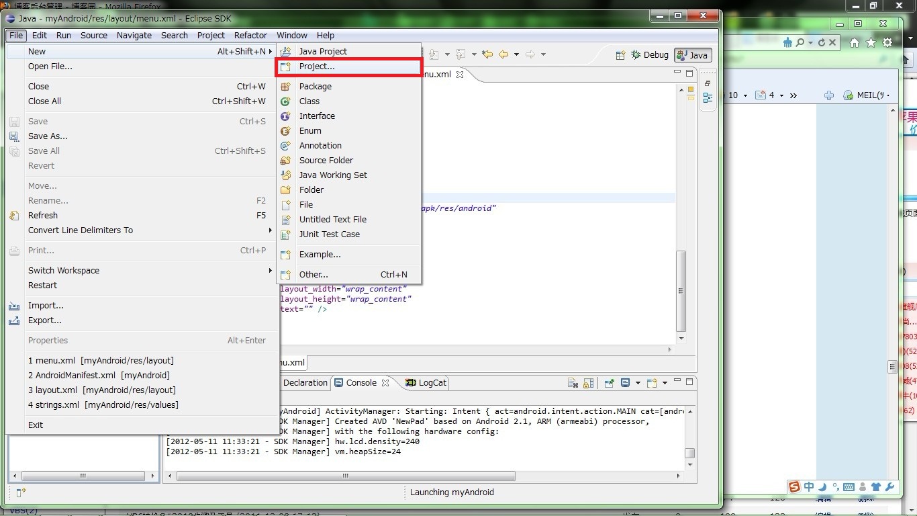The height and width of the screenshot is (516, 917).
Task: Toggle Scroll Lock in Console toolbar
Action: [x=588, y=383]
